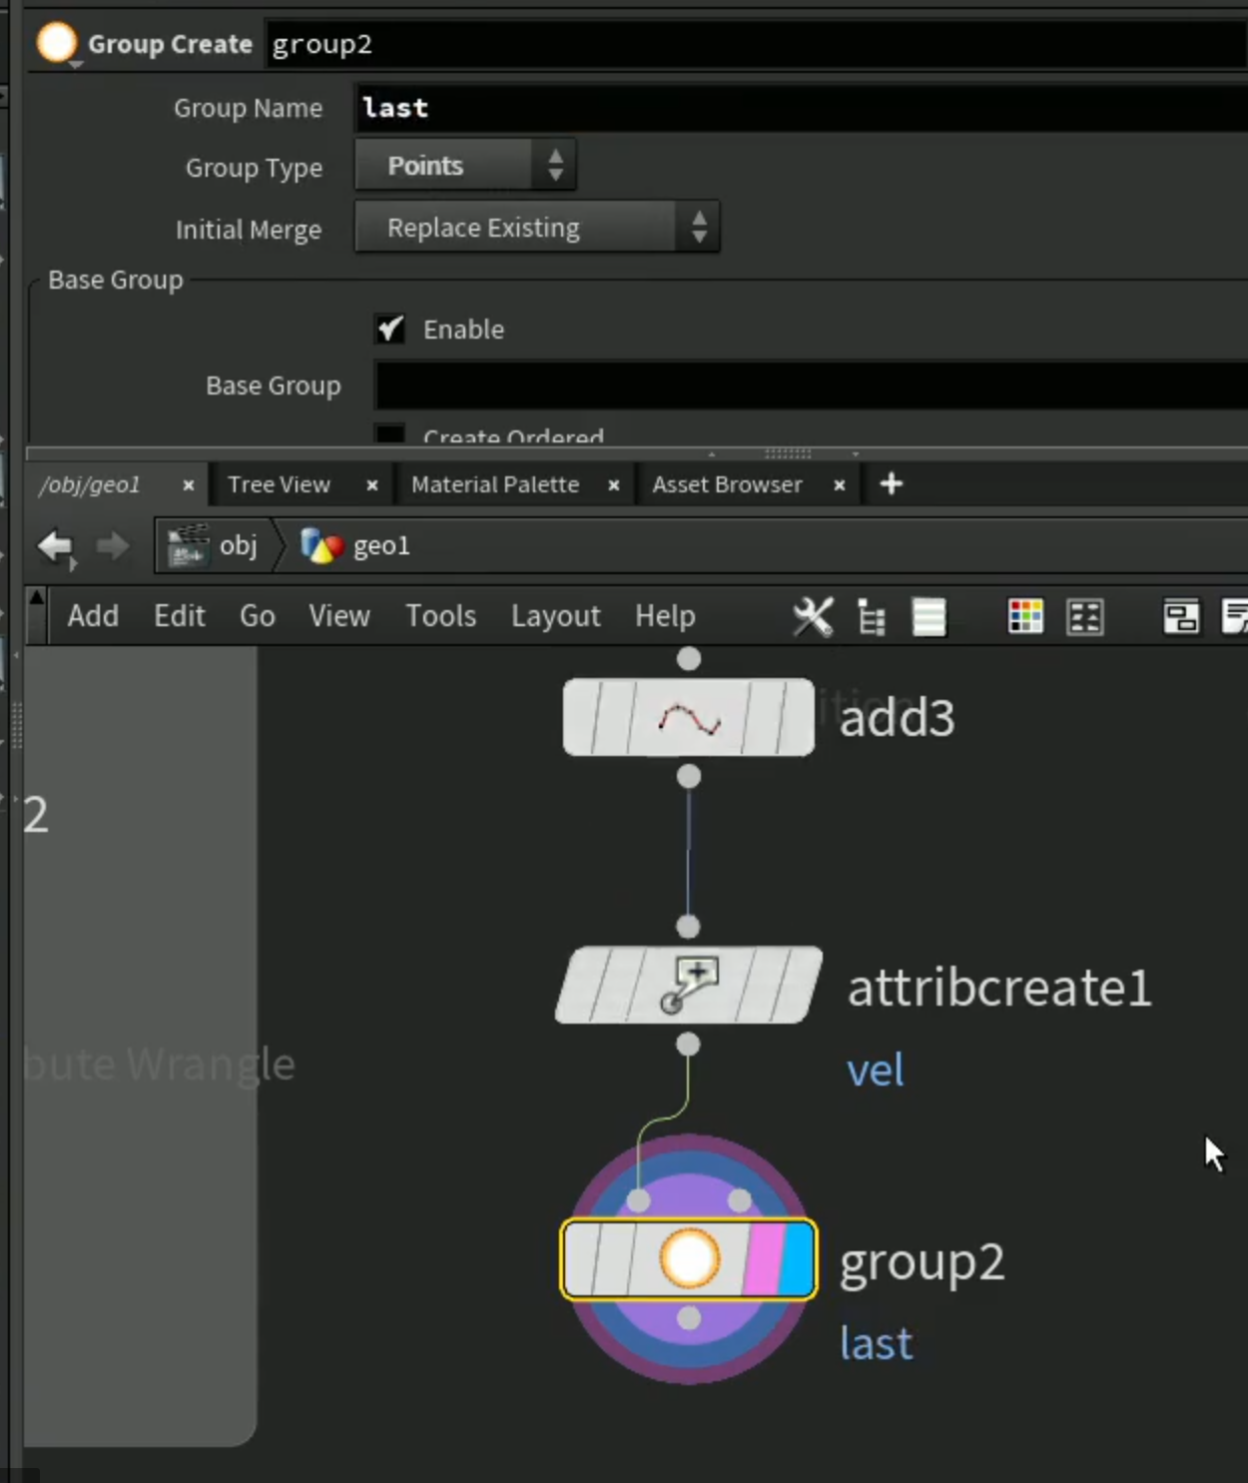
Task: Toggle the pink template flag on group2 node
Action: (x=763, y=1259)
